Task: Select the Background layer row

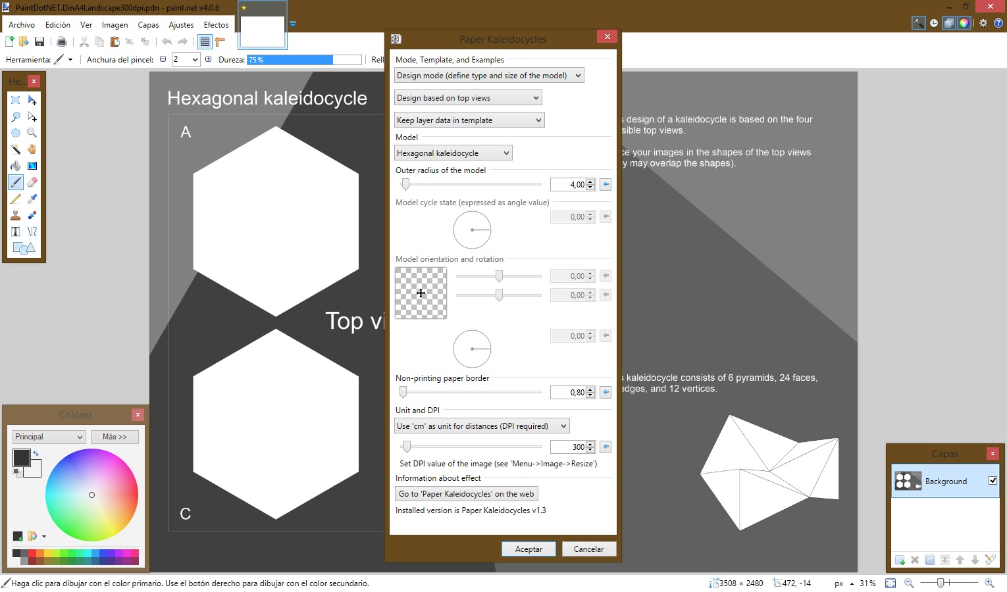Action: [945, 481]
